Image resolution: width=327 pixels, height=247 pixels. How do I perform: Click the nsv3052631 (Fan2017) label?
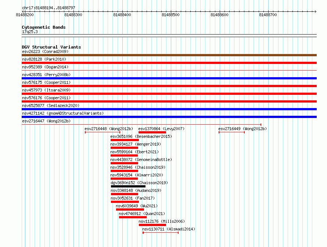pyautogui.click(x=133, y=198)
